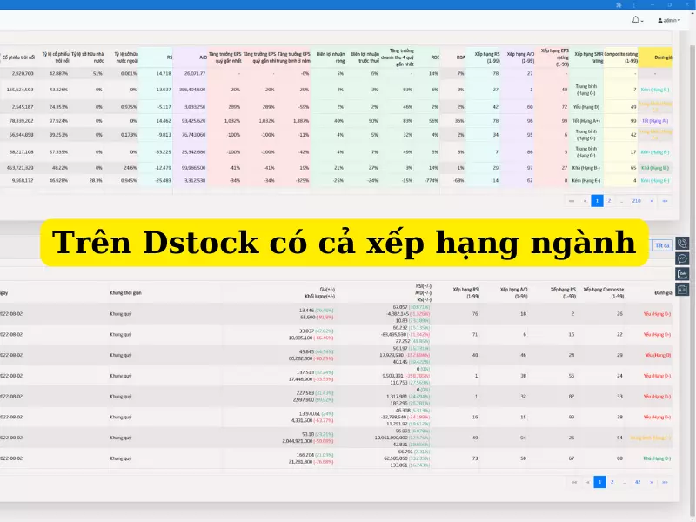Click the 'Khung thời gian' column header
The height and width of the screenshot is (522, 696).
[x=126, y=293]
